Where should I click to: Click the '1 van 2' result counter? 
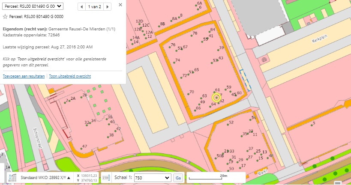pos(95,7)
